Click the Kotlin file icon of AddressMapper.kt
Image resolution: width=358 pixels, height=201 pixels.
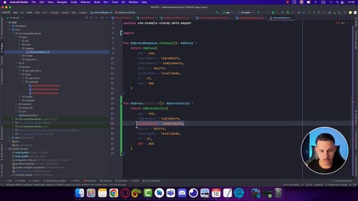pos(27,52)
